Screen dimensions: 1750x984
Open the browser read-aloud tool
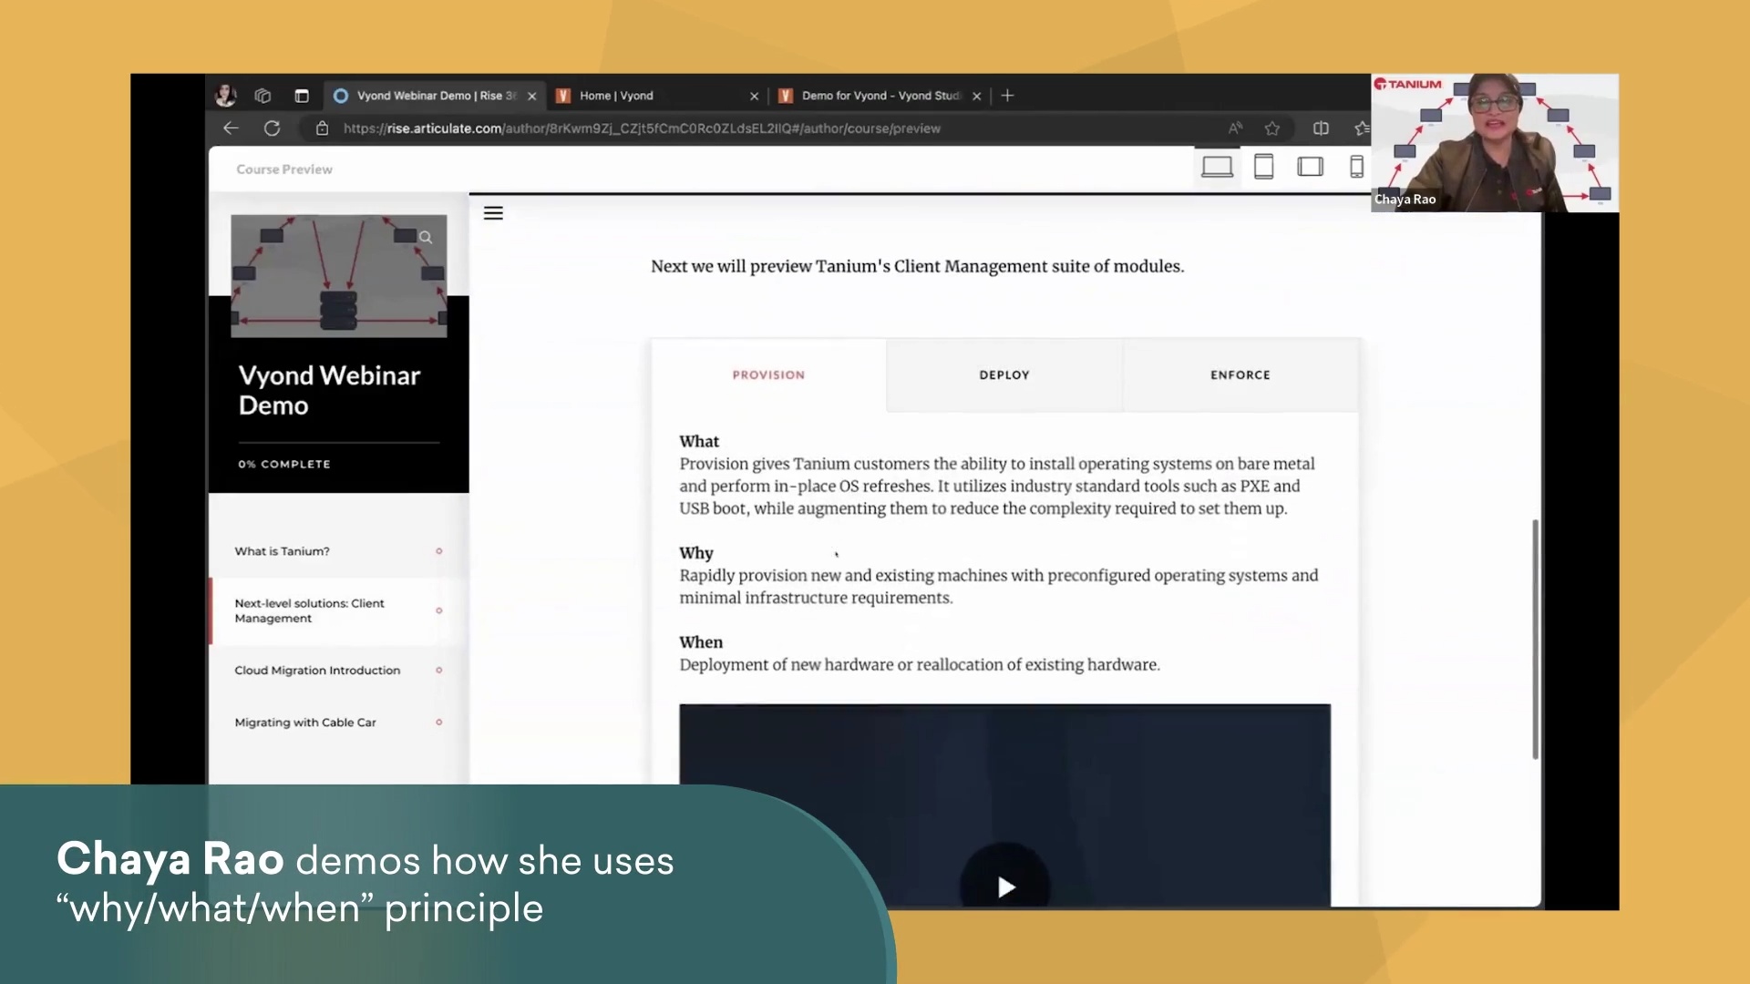pyautogui.click(x=1235, y=128)
